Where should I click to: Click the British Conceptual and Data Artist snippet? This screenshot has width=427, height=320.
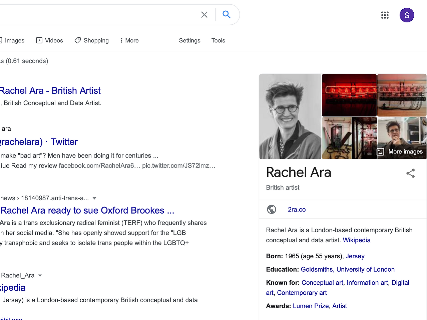pyautogui.click(x=52, y=103)
